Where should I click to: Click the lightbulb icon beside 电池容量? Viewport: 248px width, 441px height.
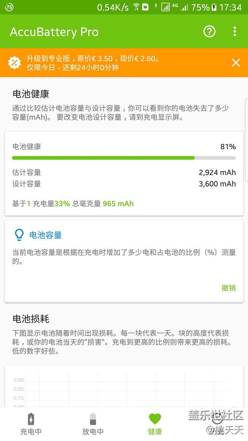pos(19,235)
